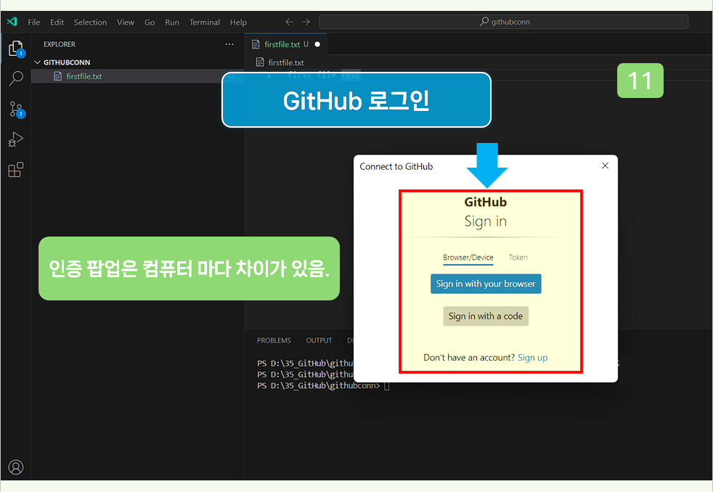Select the Browser/Device sign-in tab
Image resolution: width=713 pixels, height=492 pixels.
click(468, 258)
